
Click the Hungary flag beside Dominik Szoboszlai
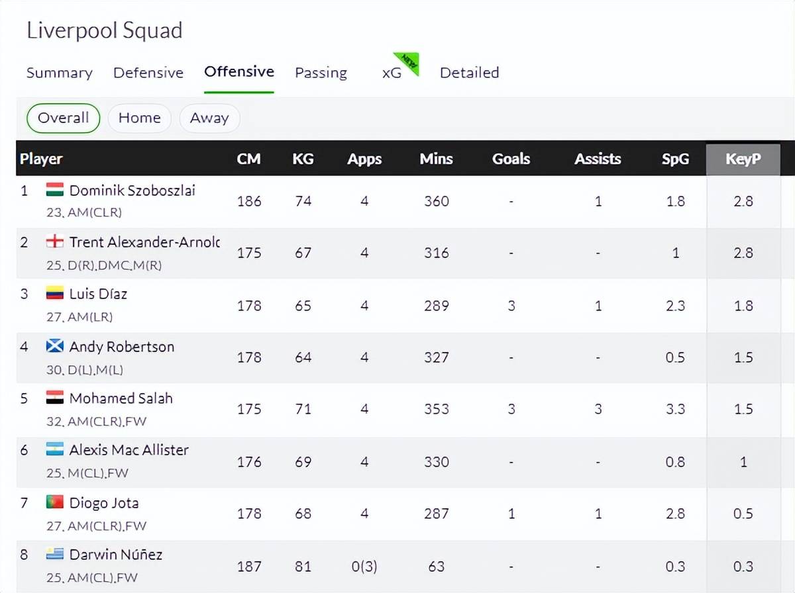[x=54, y=191]
